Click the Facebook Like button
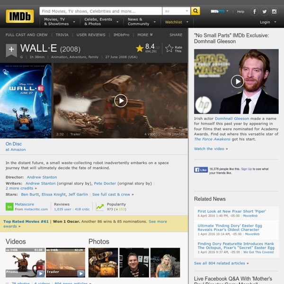Screen dimensions: 284x284 201,170
